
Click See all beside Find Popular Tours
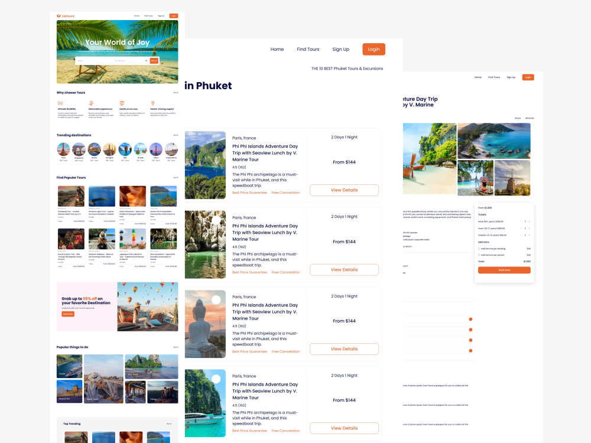click(x=176, y=177)
